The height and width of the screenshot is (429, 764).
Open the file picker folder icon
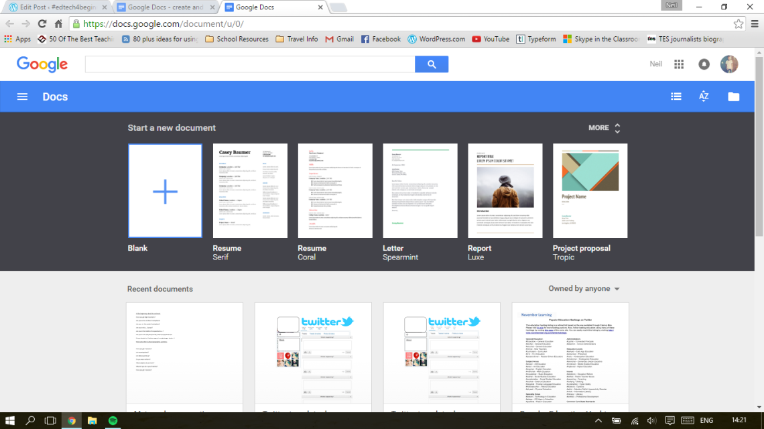[733, 96]
